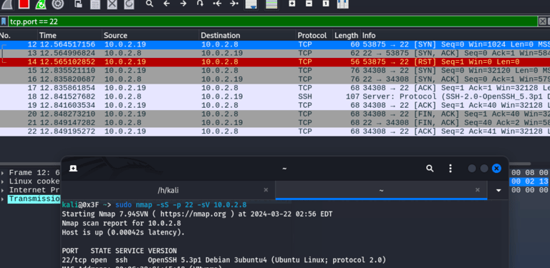The image size is (550, 268).
Task: Jump to the first packet icon
Action: point(217,4)
